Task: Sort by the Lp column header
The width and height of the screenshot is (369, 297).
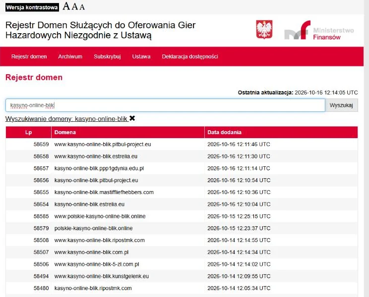Action: point(28,132)
